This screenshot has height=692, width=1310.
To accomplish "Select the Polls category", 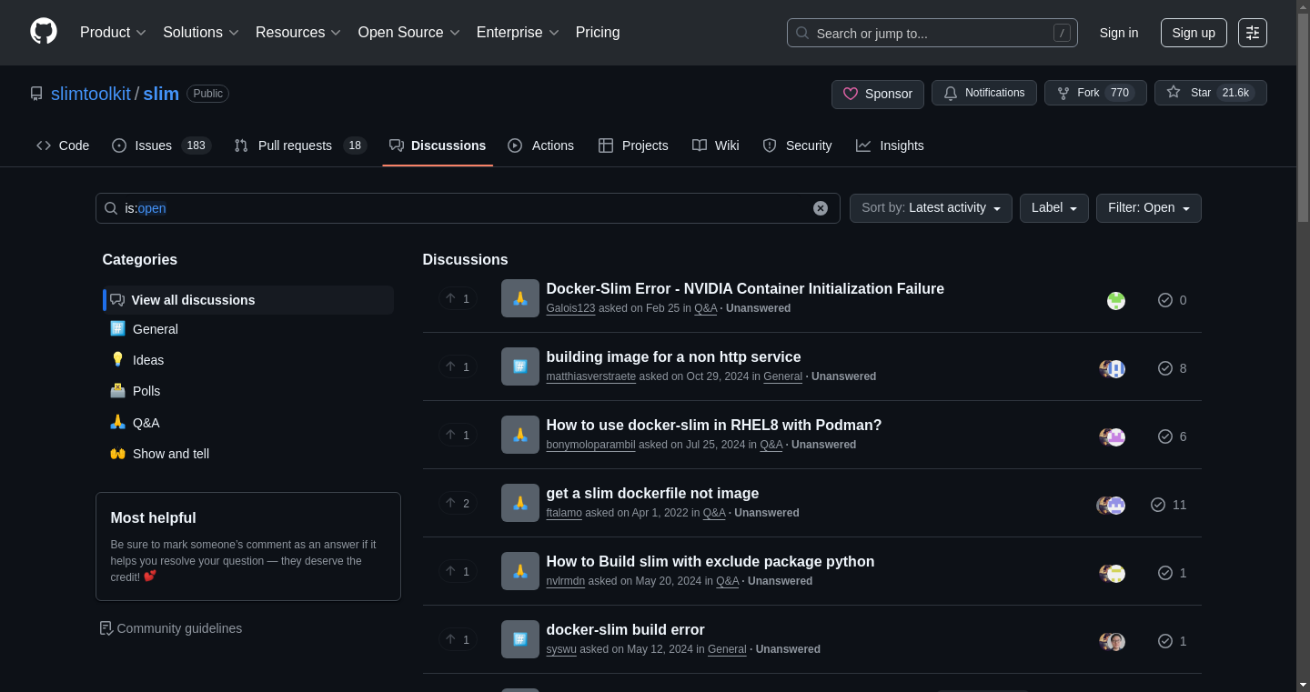I will tap(247, 391).
